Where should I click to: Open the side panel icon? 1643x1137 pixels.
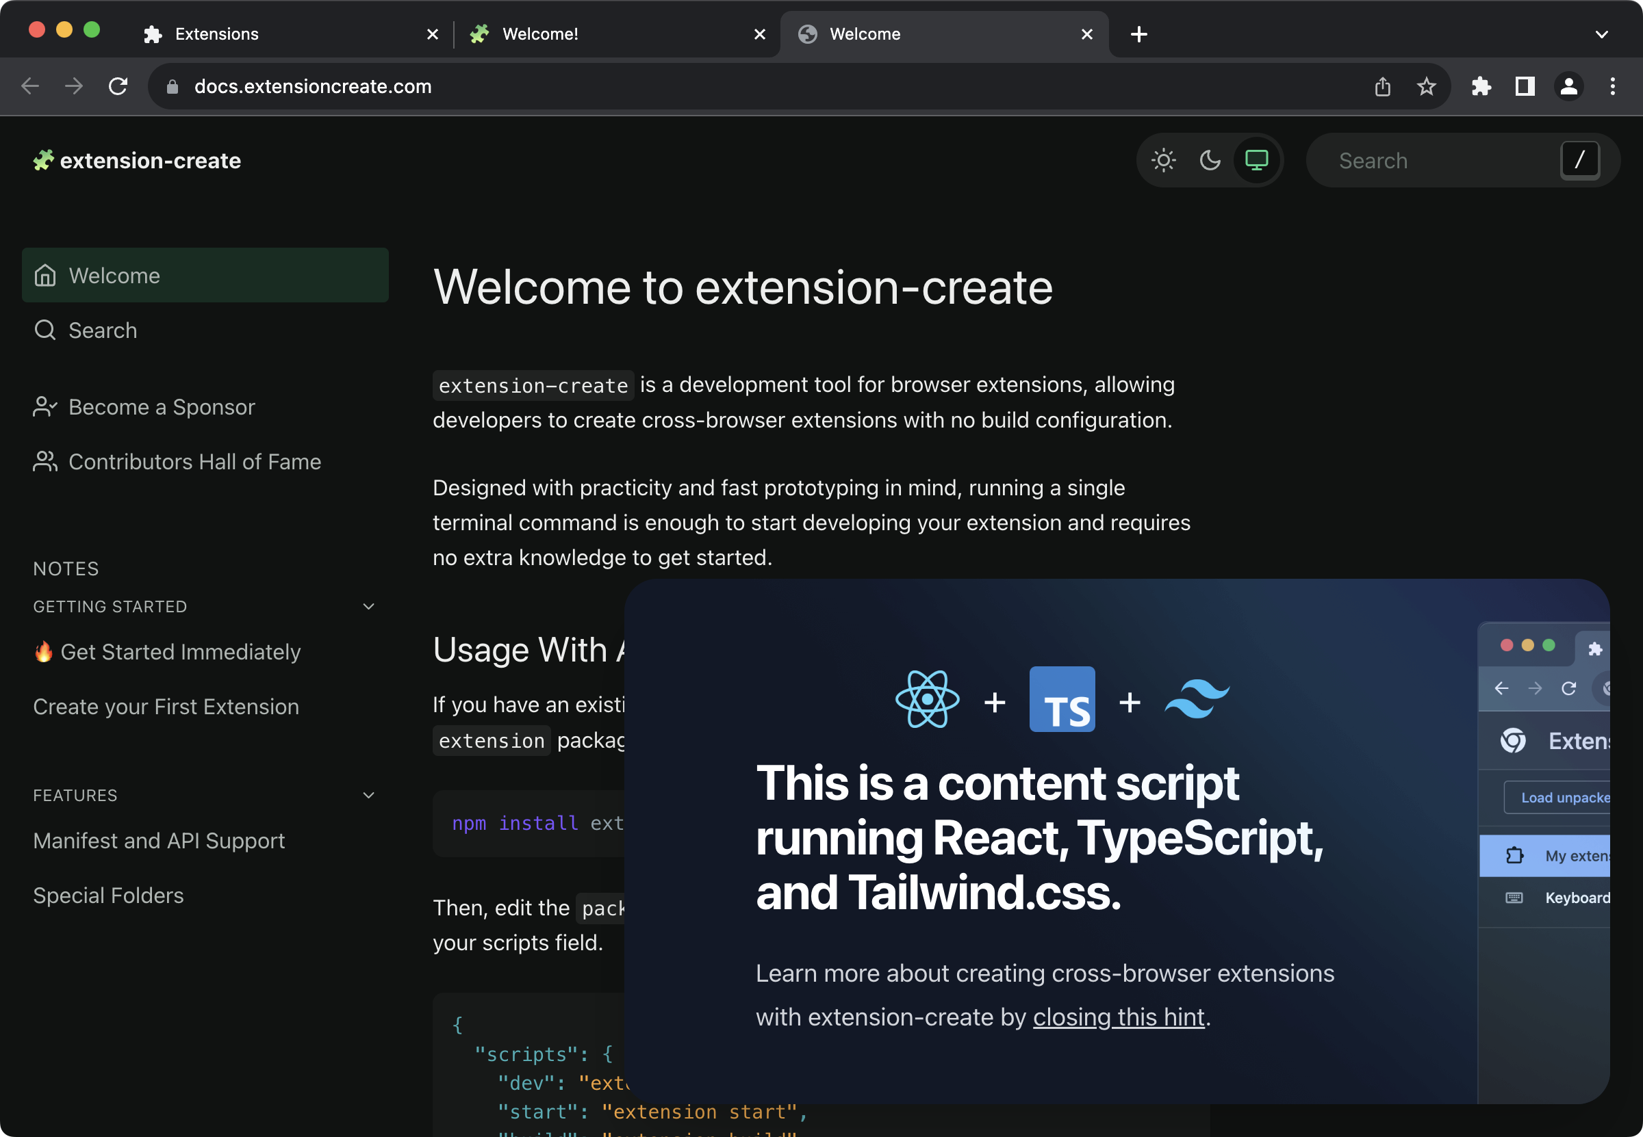[x=1525, y=86]
